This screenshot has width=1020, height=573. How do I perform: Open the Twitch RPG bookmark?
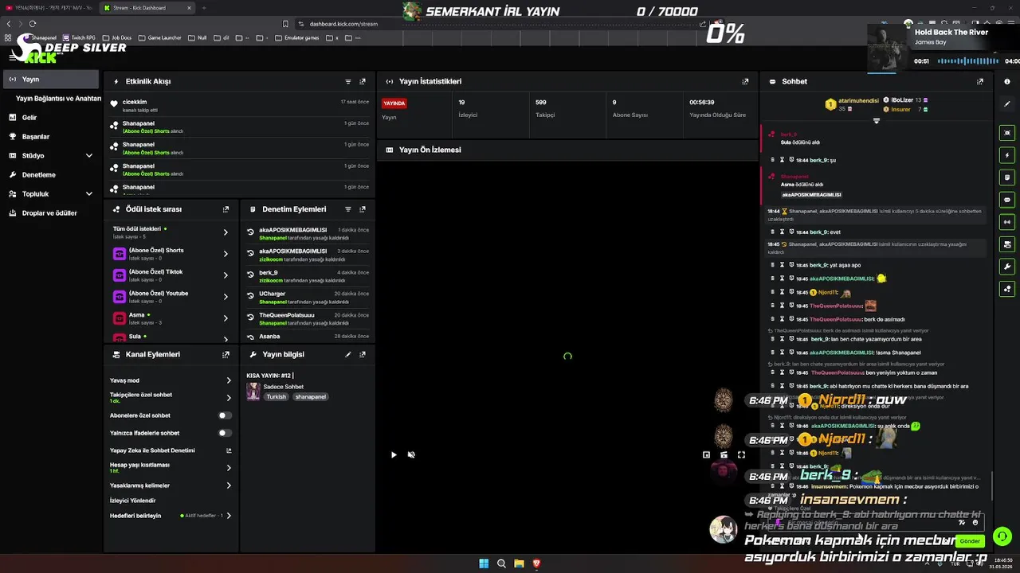pos(78,37)
